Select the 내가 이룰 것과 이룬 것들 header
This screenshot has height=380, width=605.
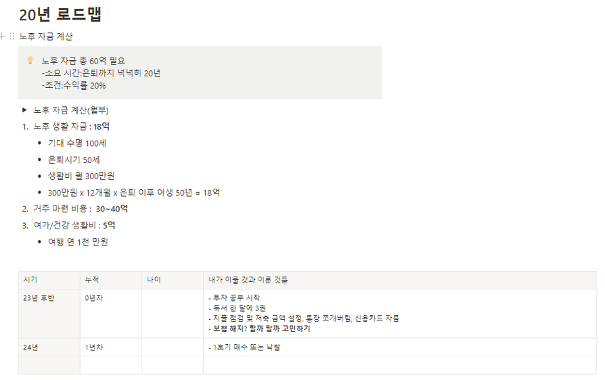tap(400, 280)
